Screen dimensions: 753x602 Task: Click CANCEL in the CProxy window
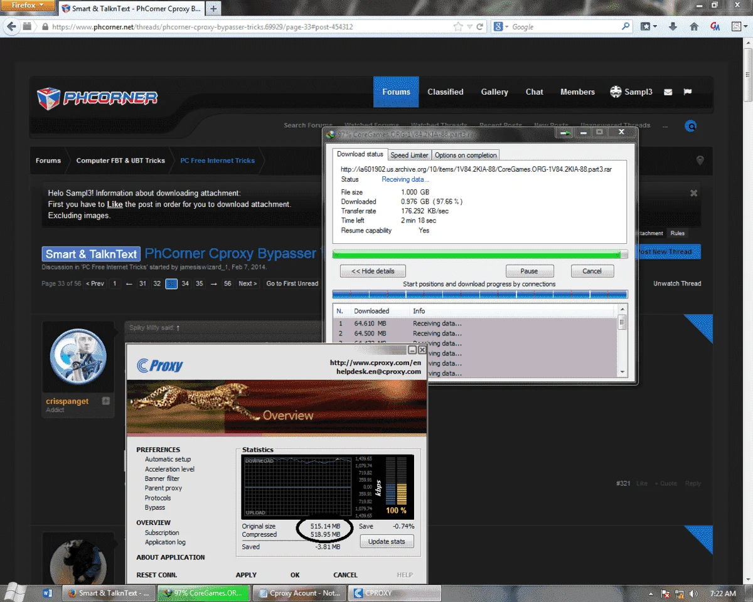tap(345, 575)
